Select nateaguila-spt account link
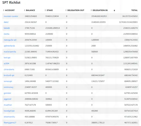Screen dimensions: 141x126 click(10, 40)
